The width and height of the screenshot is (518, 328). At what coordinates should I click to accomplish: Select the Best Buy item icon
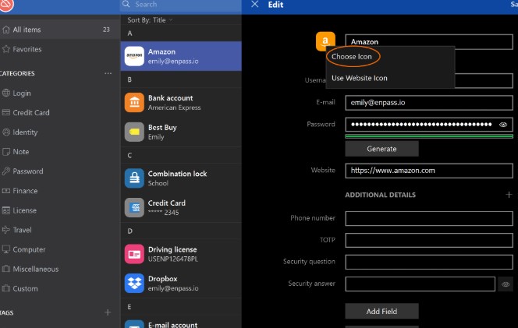click(x=134, y=132)
